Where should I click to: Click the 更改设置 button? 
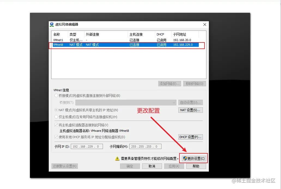(x=194, y=158)
